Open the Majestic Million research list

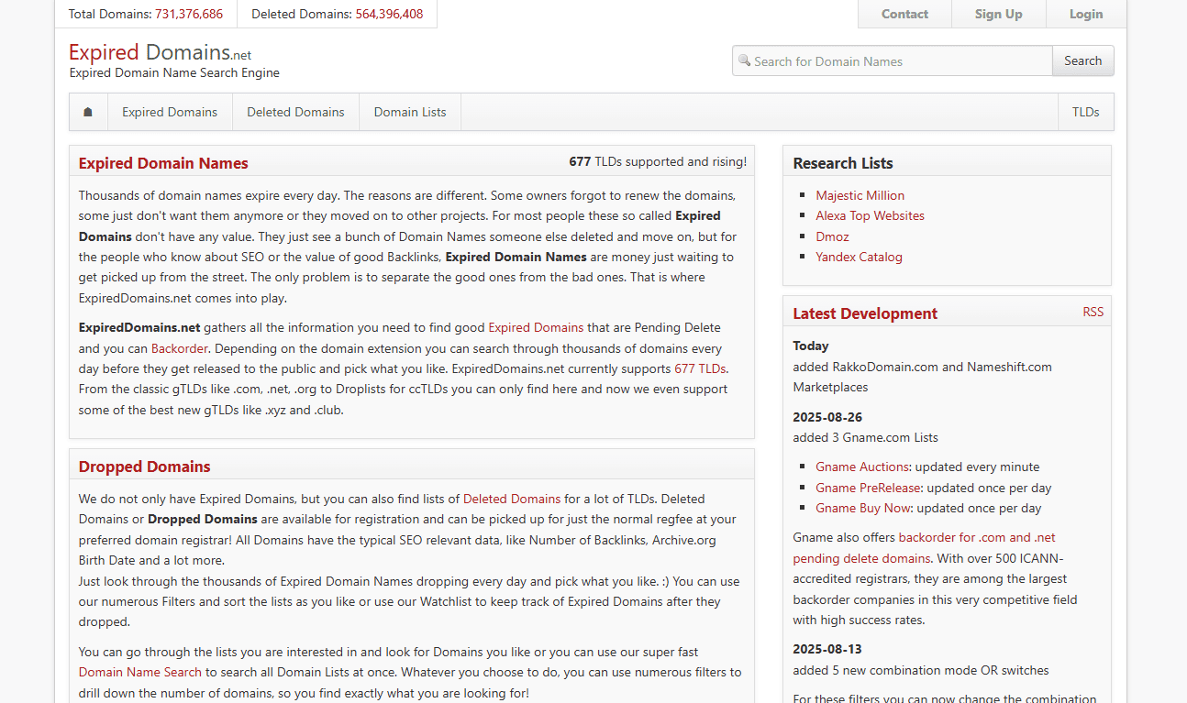860,195
